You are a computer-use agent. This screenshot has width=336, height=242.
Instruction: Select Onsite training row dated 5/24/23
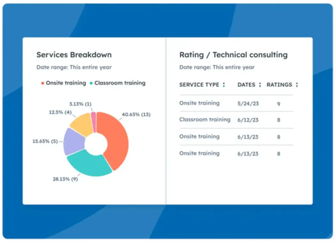tap(236, 103)
